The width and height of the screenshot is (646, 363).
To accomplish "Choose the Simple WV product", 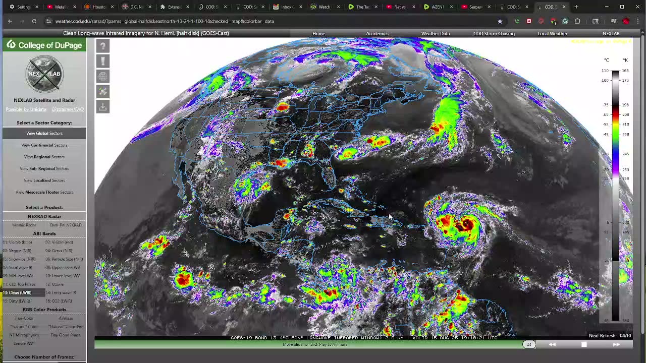I will 24,343.
